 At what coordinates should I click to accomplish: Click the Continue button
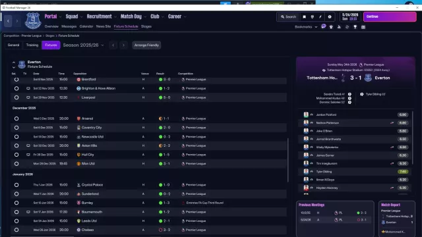pos(390,16)
